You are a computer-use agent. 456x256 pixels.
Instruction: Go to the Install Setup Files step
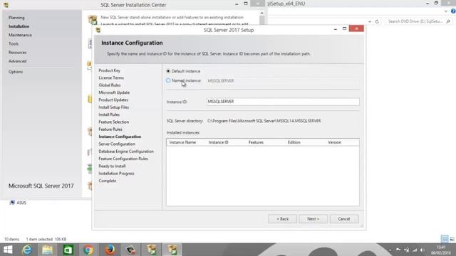114,107
